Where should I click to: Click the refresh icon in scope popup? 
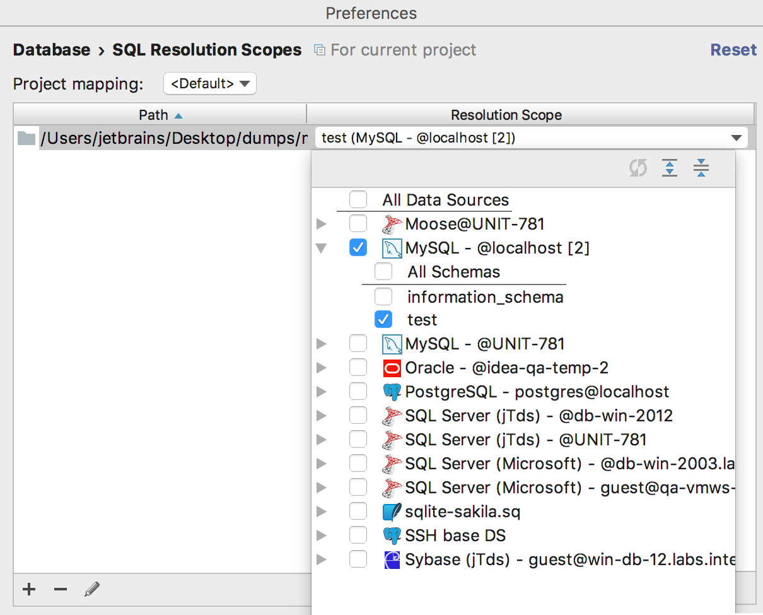638,168
